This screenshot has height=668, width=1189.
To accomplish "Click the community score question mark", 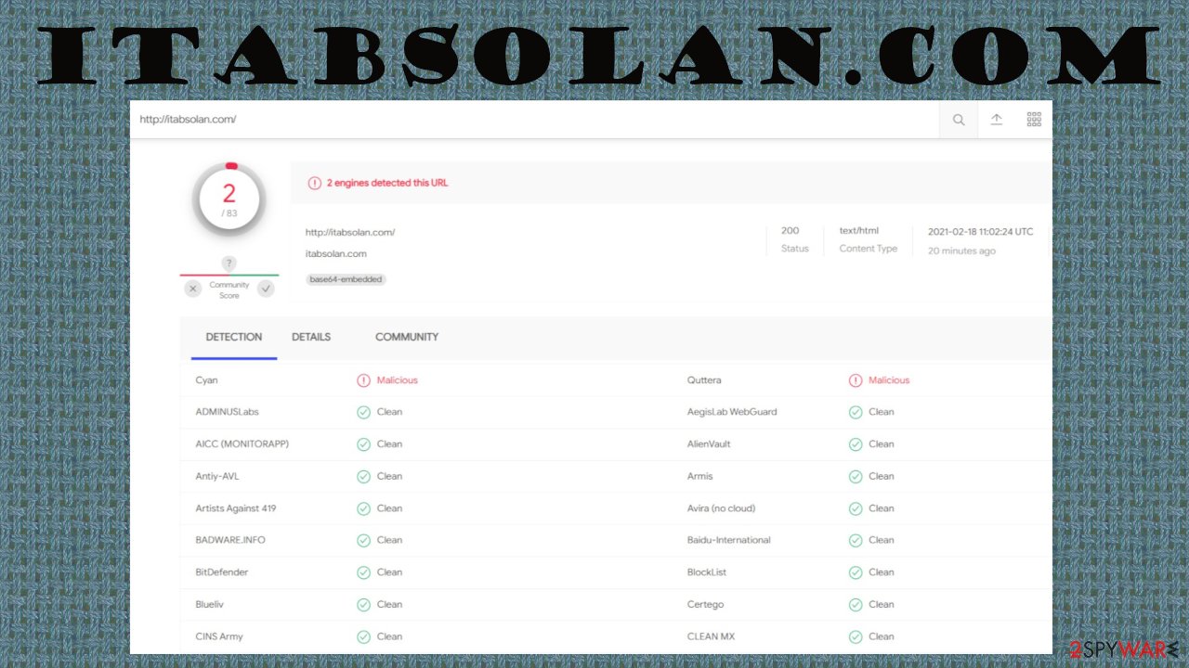I will click(x=229, y=263).
